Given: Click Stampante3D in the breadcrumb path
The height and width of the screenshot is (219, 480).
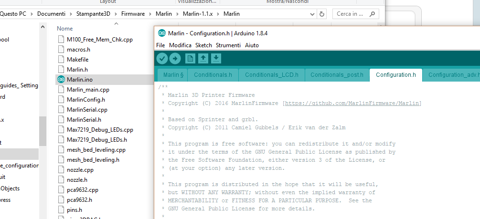Looking at the screenshot, I should 93,14.
